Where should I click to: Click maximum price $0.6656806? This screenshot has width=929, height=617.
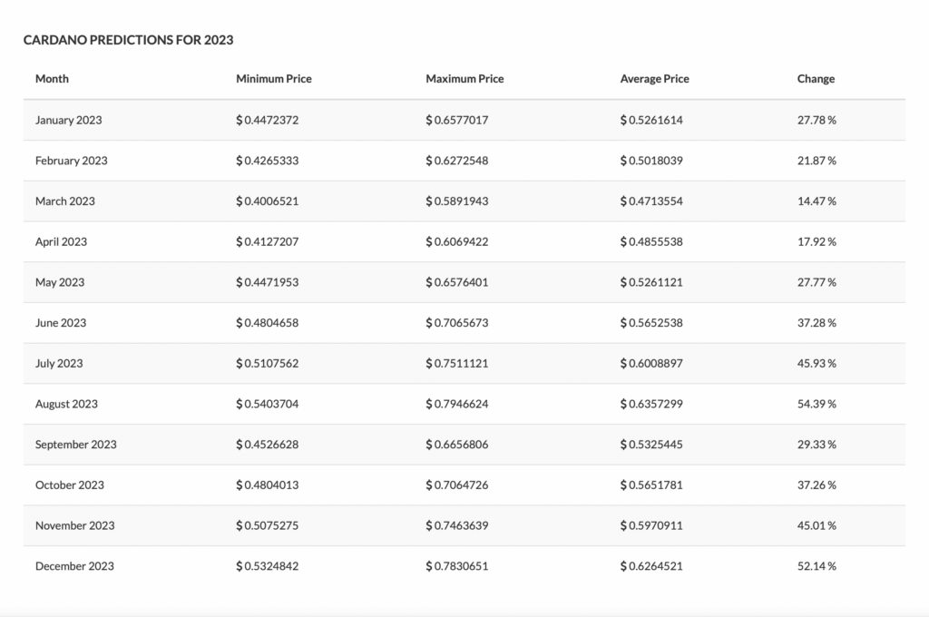(457, 445)
